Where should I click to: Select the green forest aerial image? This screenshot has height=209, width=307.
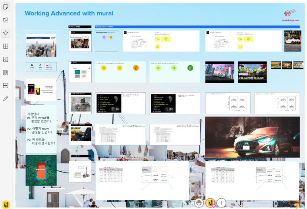click(x=41, y=170)
